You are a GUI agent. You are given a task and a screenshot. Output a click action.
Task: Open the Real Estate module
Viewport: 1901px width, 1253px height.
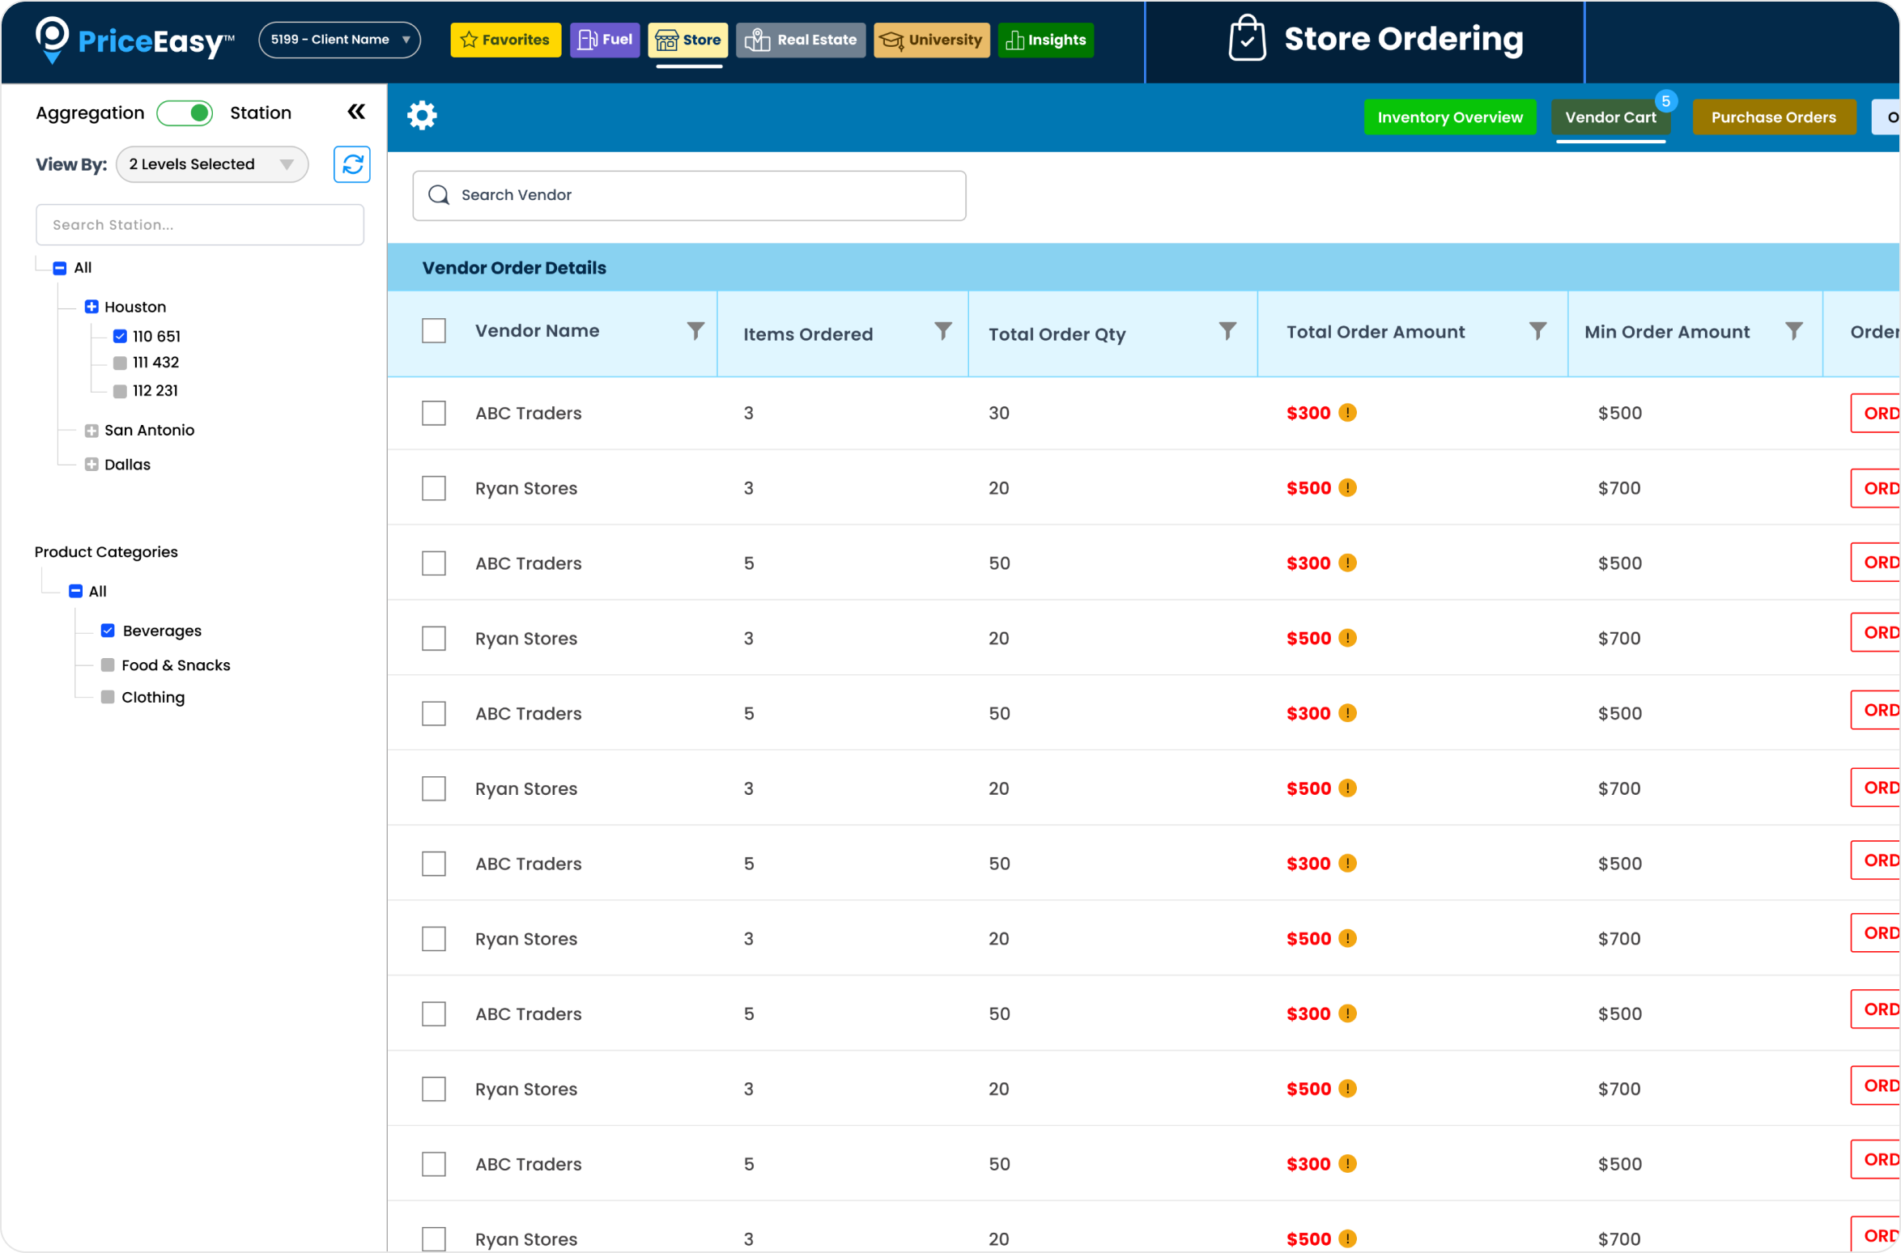point(801,40)
